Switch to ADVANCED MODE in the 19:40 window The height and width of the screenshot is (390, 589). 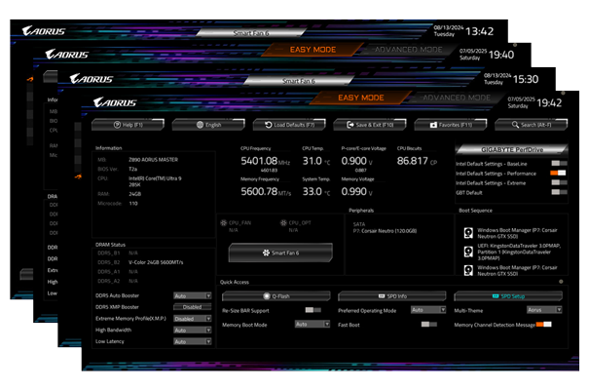pos(408,50)
